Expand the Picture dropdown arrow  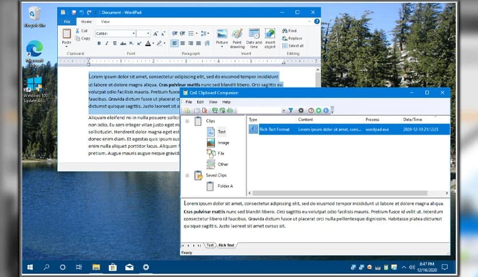point(222,48)
